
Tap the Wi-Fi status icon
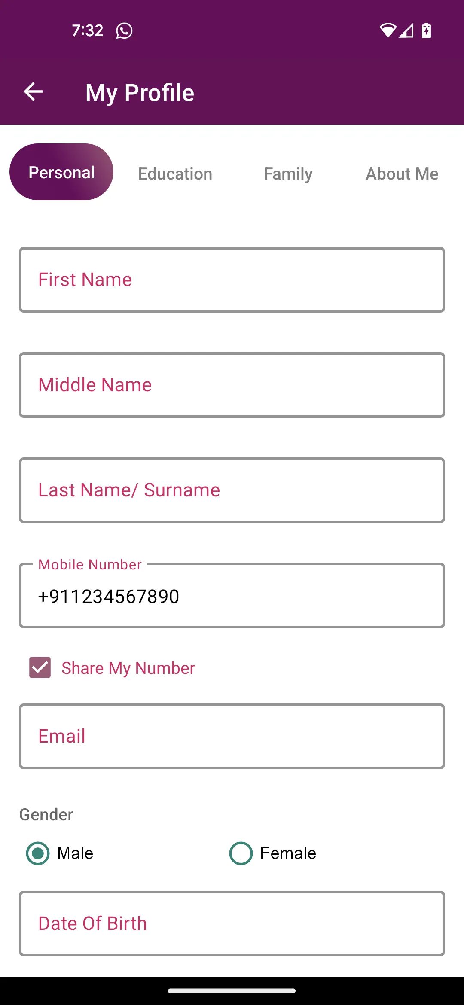pos(388,30)
